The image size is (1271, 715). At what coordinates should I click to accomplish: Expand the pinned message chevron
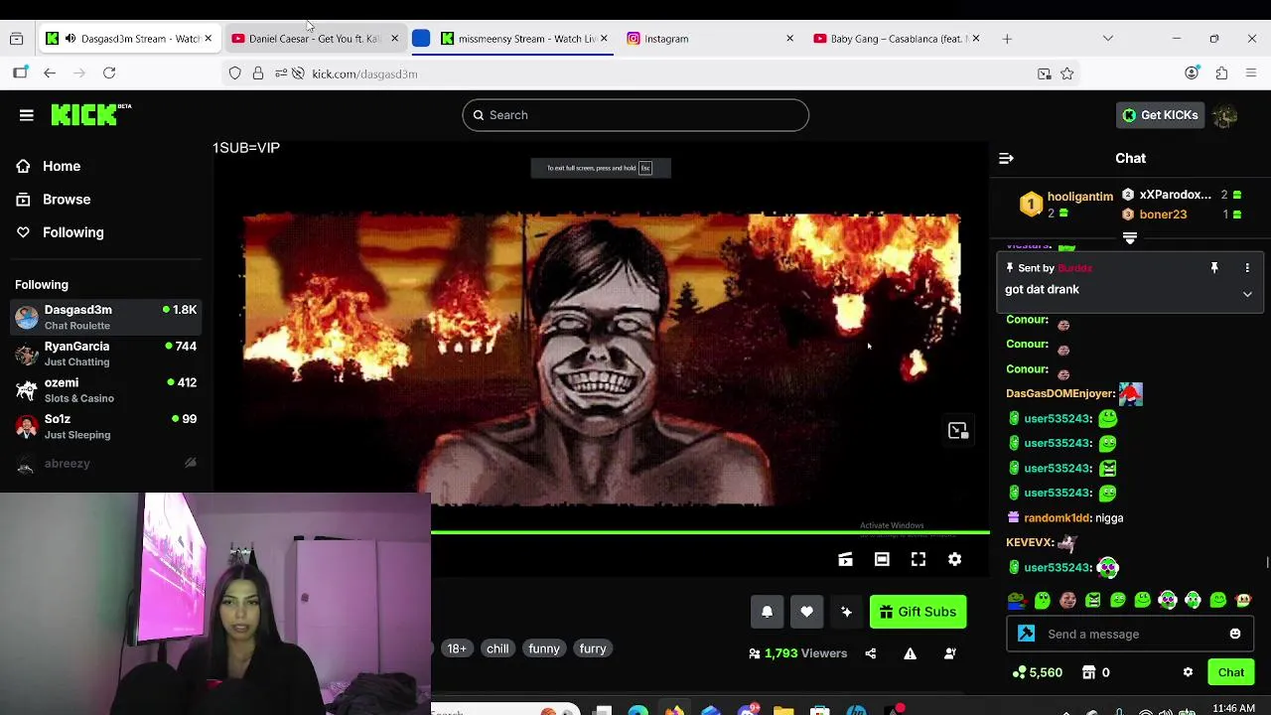coord(1247,294)
